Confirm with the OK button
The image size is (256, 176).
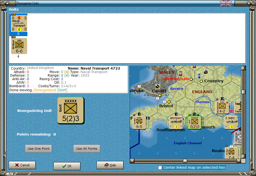coord(67,166)
